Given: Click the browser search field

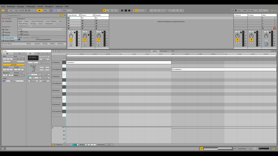Looking at the screenshot, I should 34,15.
